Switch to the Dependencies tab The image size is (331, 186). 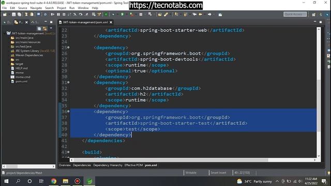(x=82, y=165)
